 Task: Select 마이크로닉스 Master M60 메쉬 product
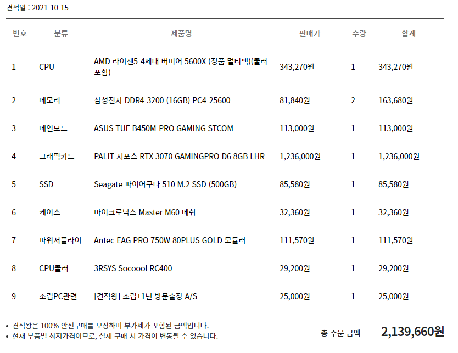144,212
